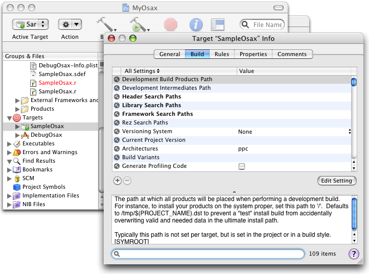
Task: Click the Implementation Files smart folder icon
Action: [x=17, y=196]
